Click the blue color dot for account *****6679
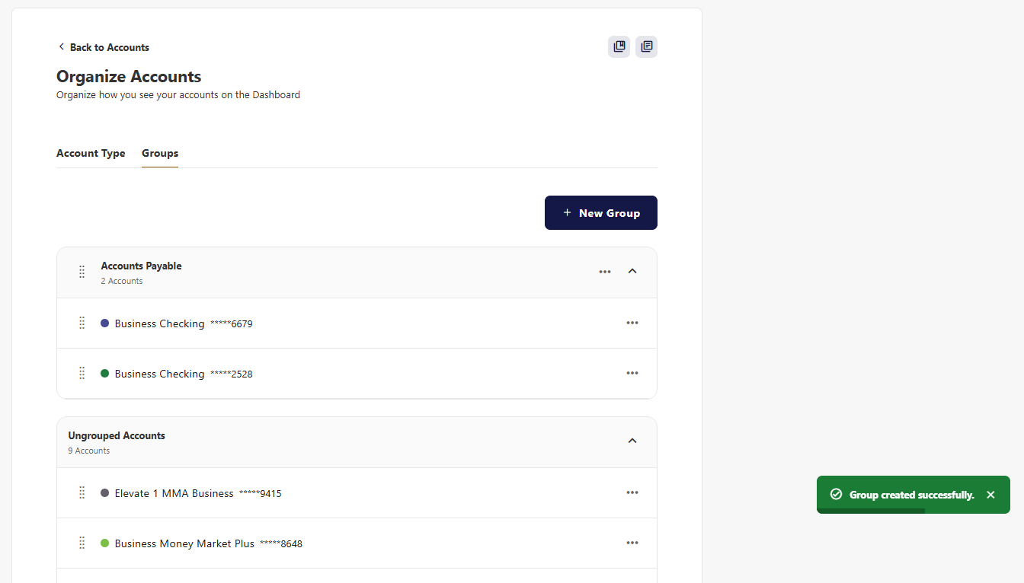 click(105, 323)
